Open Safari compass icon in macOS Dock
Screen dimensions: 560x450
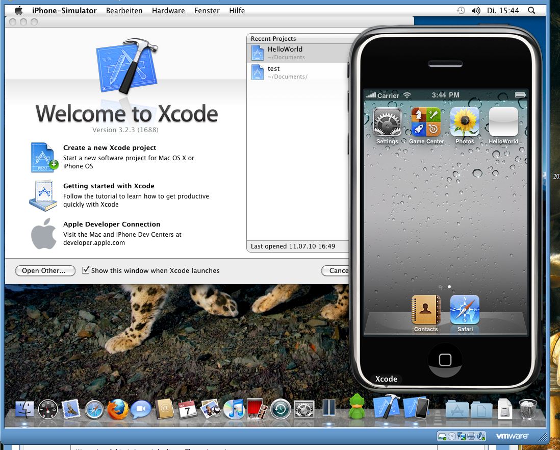point(94,409)
